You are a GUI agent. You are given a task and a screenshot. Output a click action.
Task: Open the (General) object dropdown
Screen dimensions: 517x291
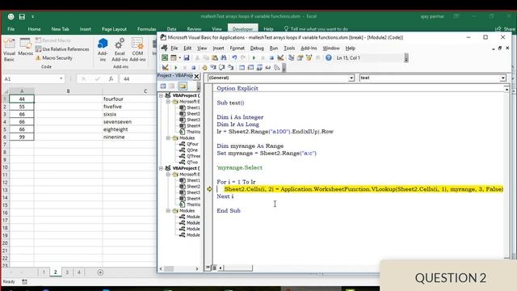[x=351, y=78]
